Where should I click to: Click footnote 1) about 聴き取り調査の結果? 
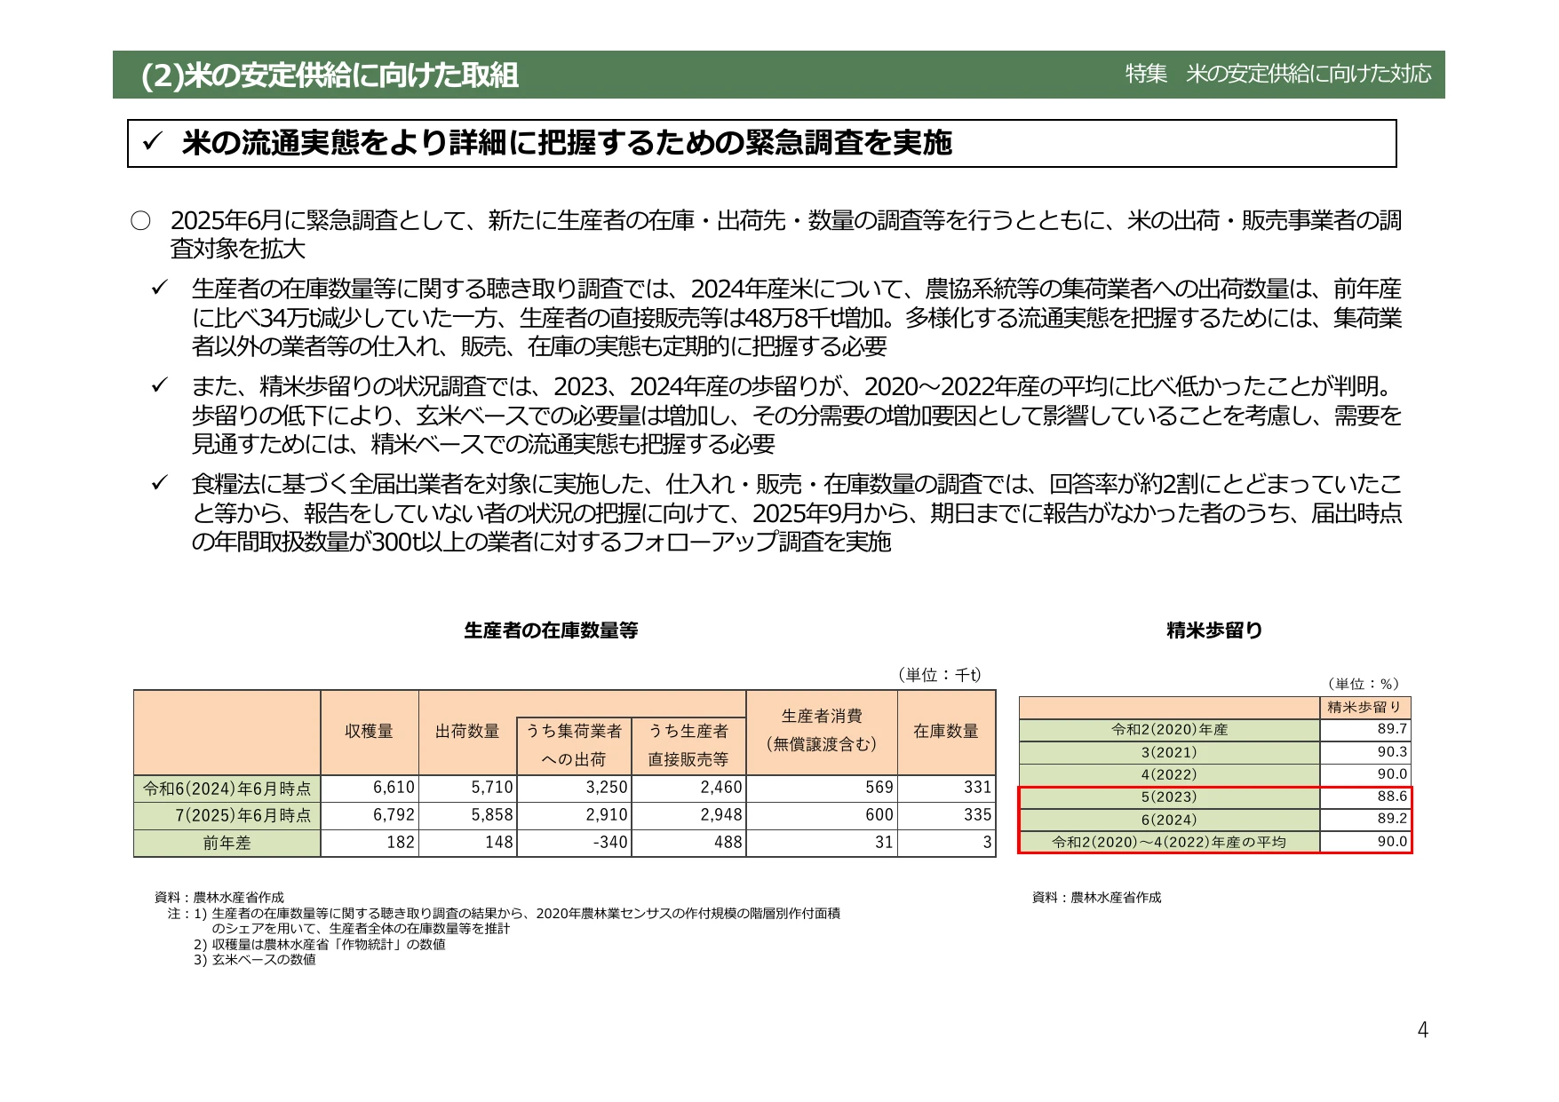tap(517, 921)
